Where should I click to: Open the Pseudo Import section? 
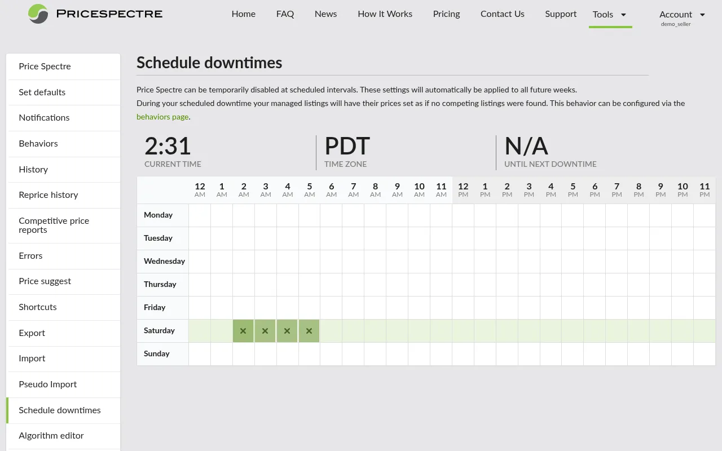tap(48, 384)
